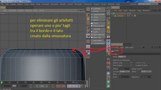161x90 pixels.
Task: Collapse the HyperNURBS tree item
Action: (112, 13)
